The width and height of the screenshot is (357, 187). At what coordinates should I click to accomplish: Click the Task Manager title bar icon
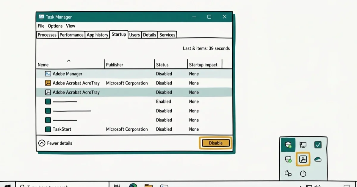tap(41, 17)
